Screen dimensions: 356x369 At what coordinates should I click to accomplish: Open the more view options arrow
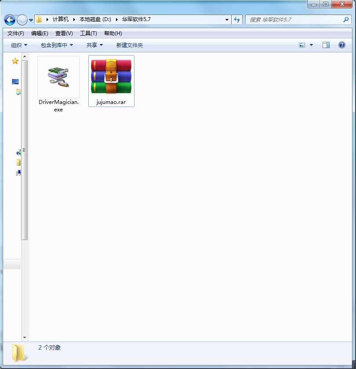click(311, 45)
